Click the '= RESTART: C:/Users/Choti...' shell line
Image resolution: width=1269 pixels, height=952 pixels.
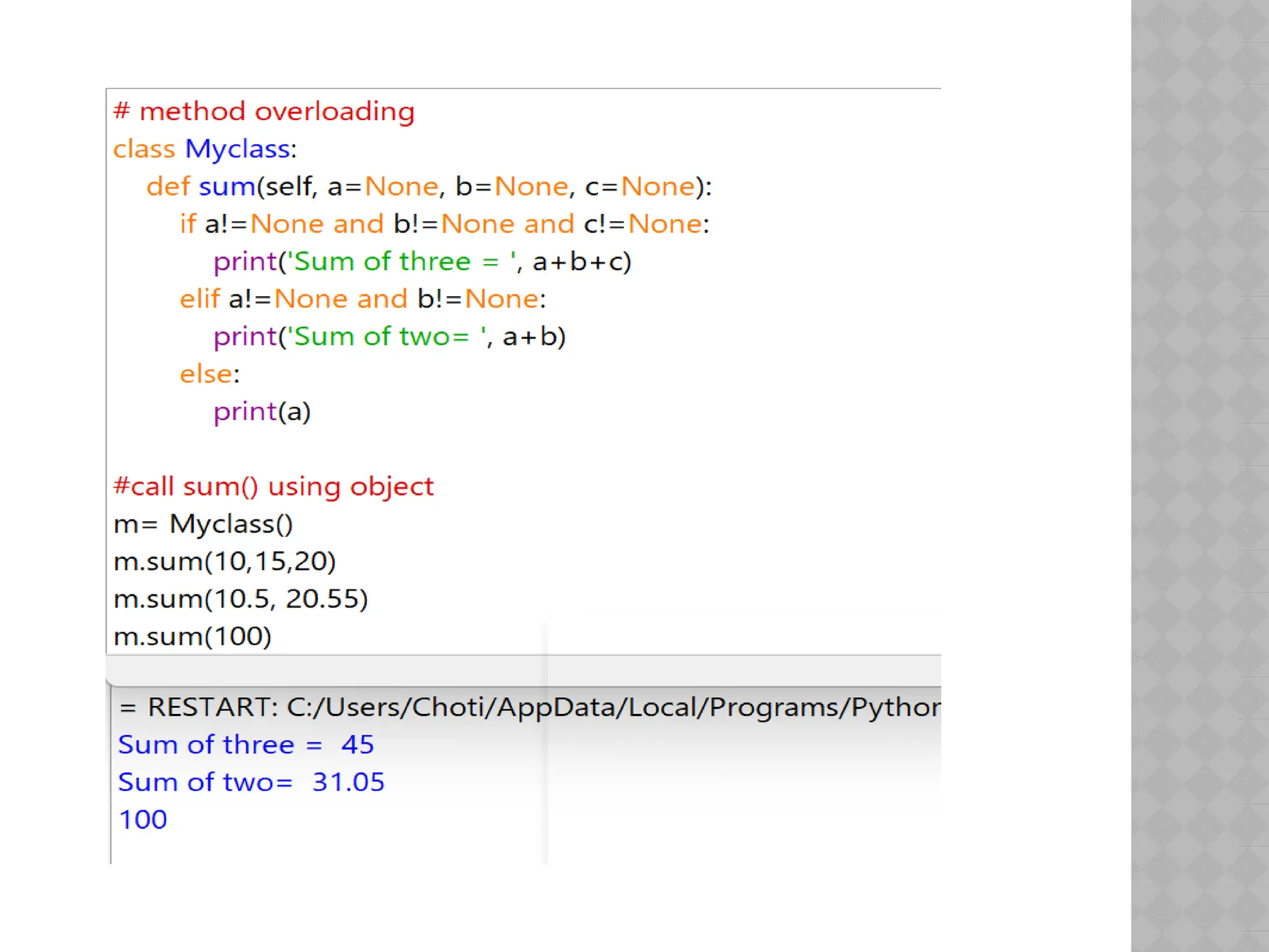click(x=530, y=707)
